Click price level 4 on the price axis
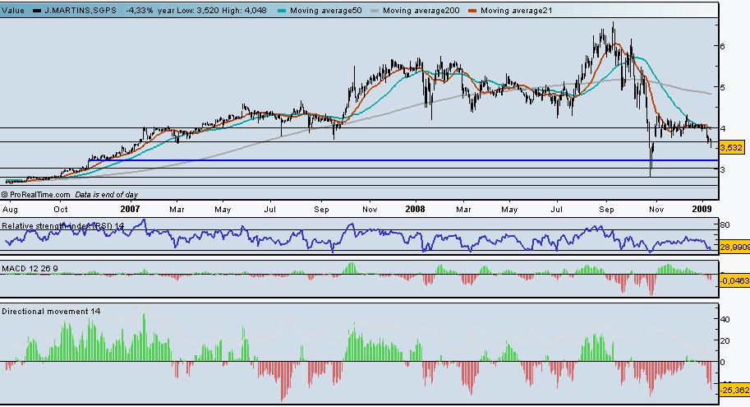This screenshot has width=750, height=407. coord(723,128)
